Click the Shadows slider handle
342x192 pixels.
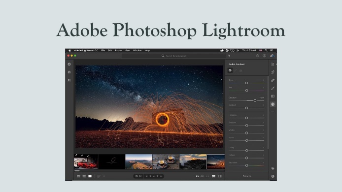[246, 126]
